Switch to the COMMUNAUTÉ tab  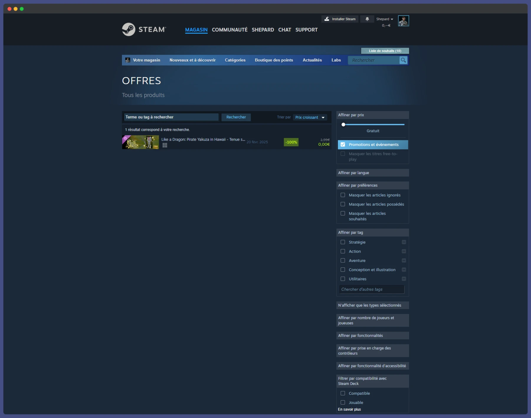click(x=230, y=30)
